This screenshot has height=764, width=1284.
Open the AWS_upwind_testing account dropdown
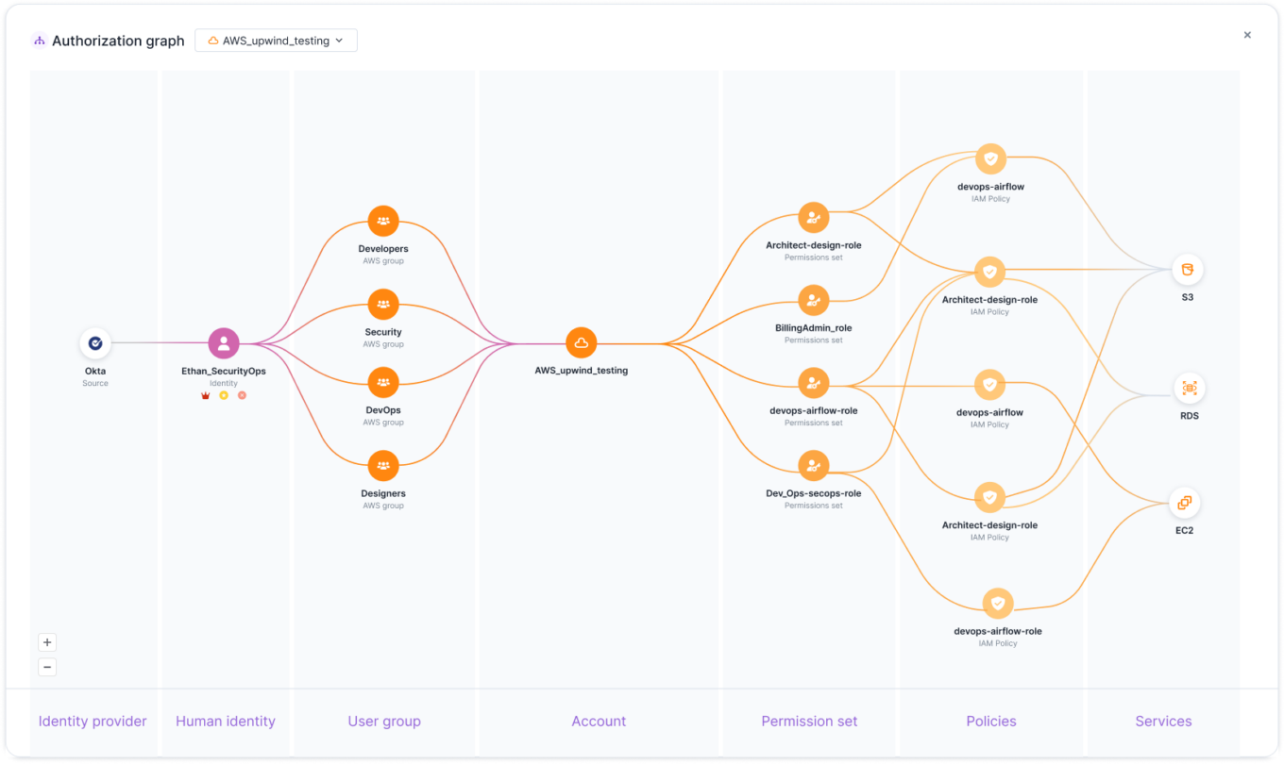coord(275,40)
